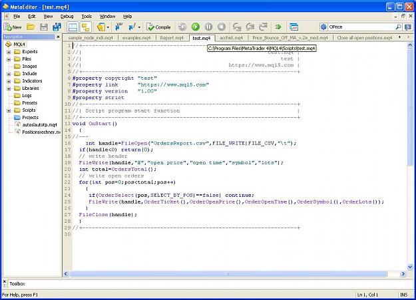The image size is (416, 300).
Task: Click the horizontal scrollbar right arrow
Action: 403,274
